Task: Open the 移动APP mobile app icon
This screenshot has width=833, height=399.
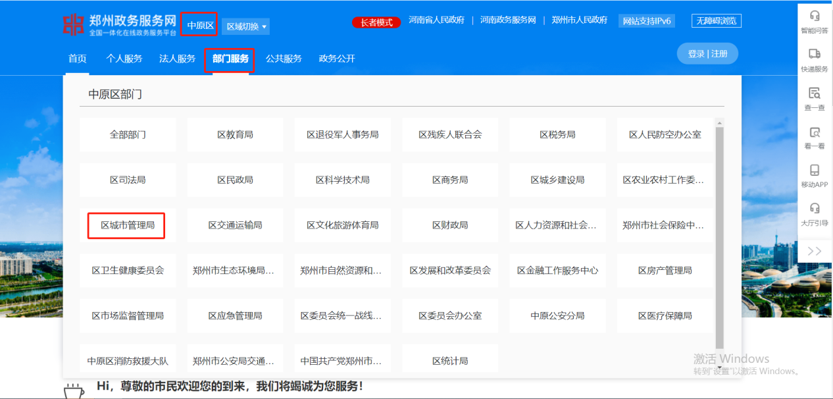Action: tap(815, 176)
